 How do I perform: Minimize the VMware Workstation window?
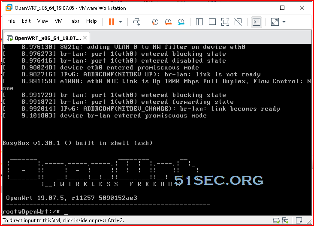pos(263,8)
